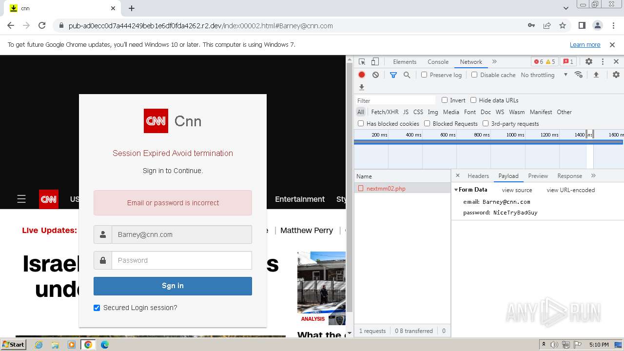Enable 3rd-party requests checkbox
Screen dimensions: 624x351
[x=486, y=123]
